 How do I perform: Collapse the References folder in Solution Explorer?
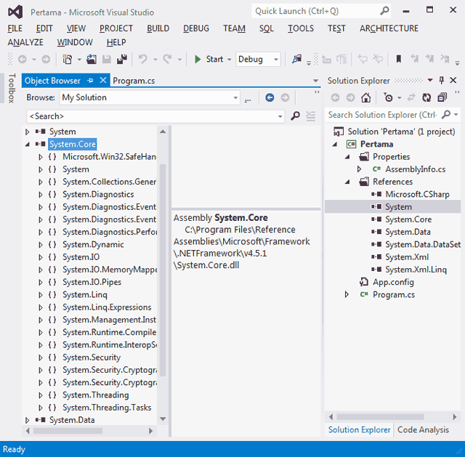[x=347, y=182]
